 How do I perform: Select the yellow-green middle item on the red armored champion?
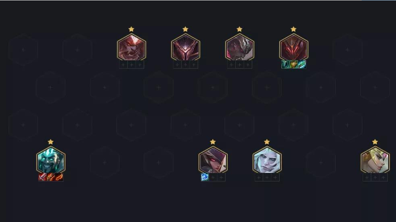294,64
